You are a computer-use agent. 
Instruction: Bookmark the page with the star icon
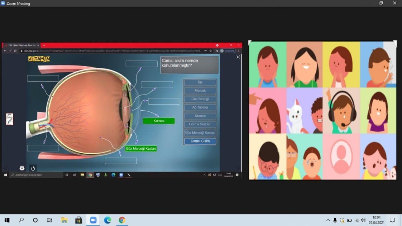[211, 51]
